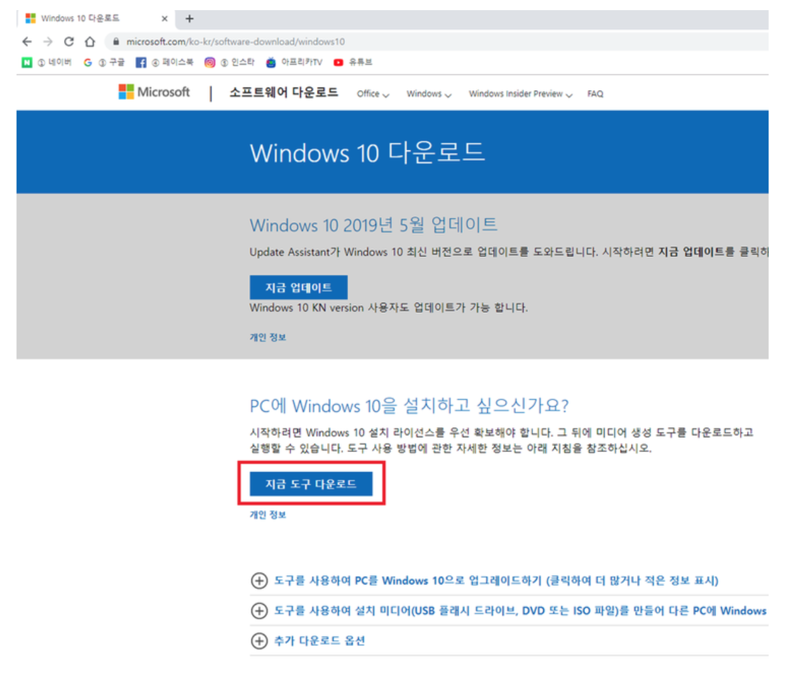808x679 pixels.
Task: Open the AfreecaTV bookmark
Action: [294, 62]
